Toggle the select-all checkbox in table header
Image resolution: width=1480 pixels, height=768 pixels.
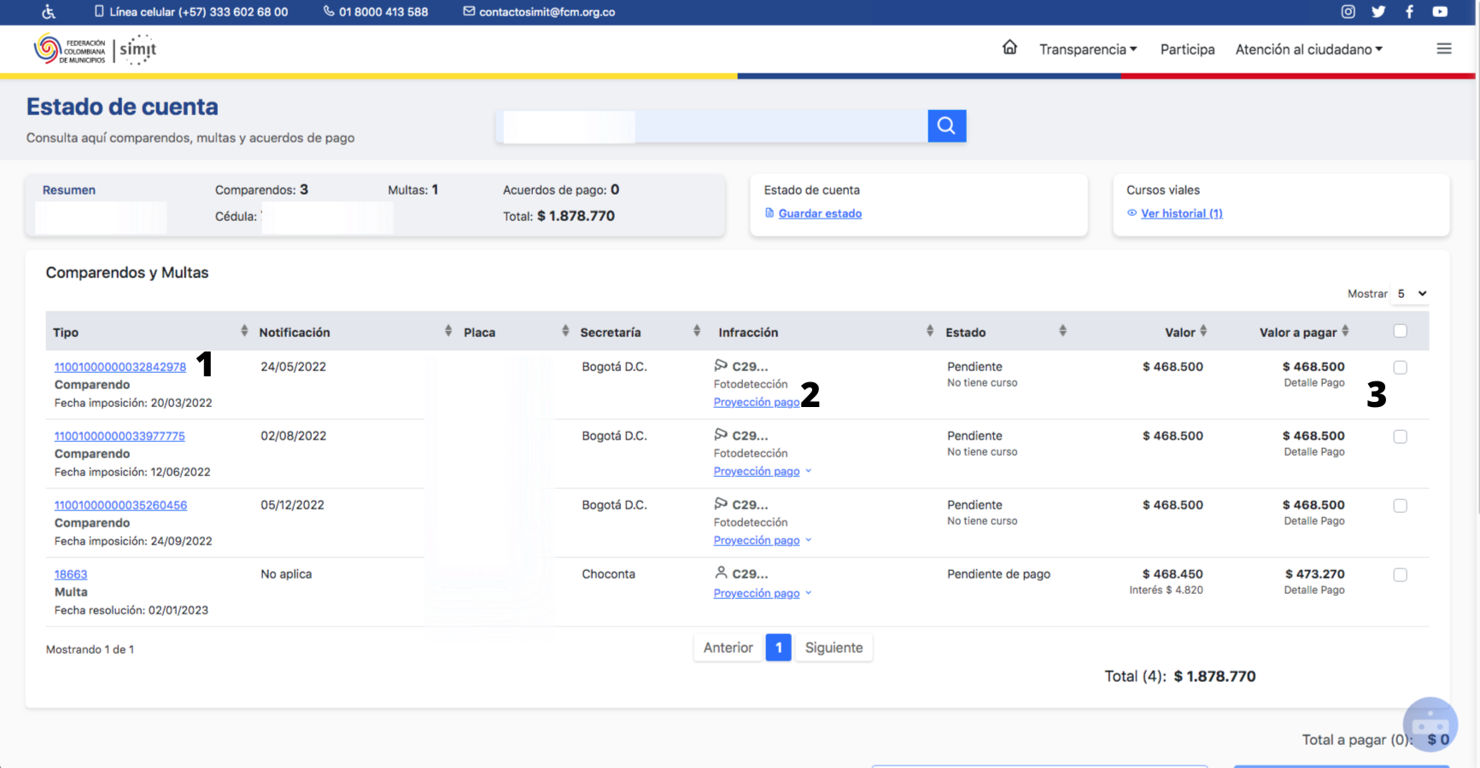pyautogui.click(x=1400, y=331)
